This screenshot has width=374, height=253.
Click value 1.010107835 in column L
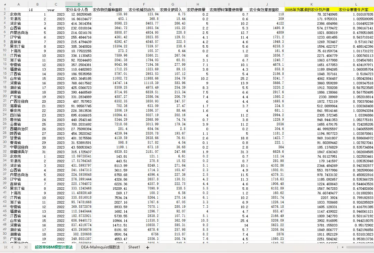[356, 14]
